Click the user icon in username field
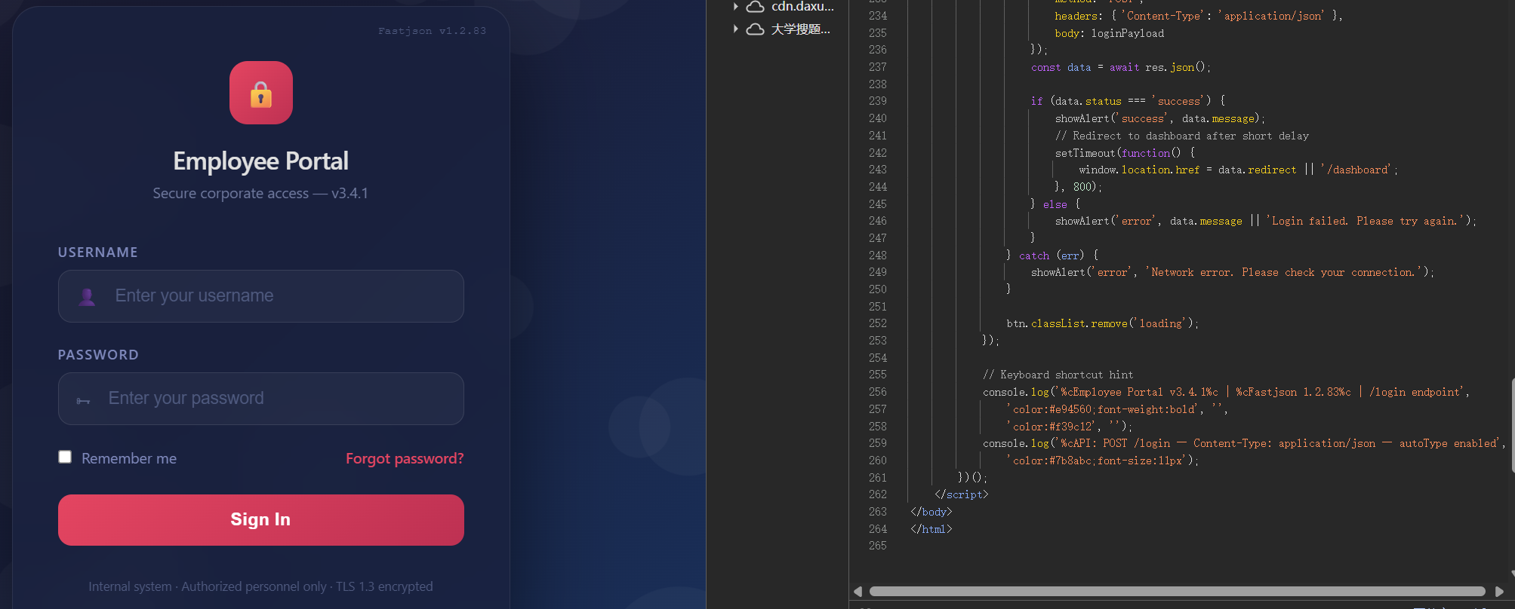This screenshot has width=1515, height=609. coord(87,297)
